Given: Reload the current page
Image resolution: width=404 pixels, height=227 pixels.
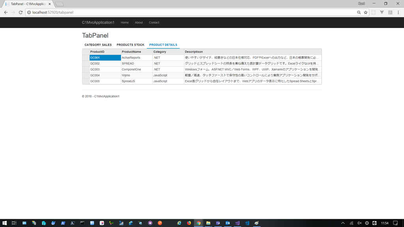Looking at the screenshot, I should coord(21,12).
